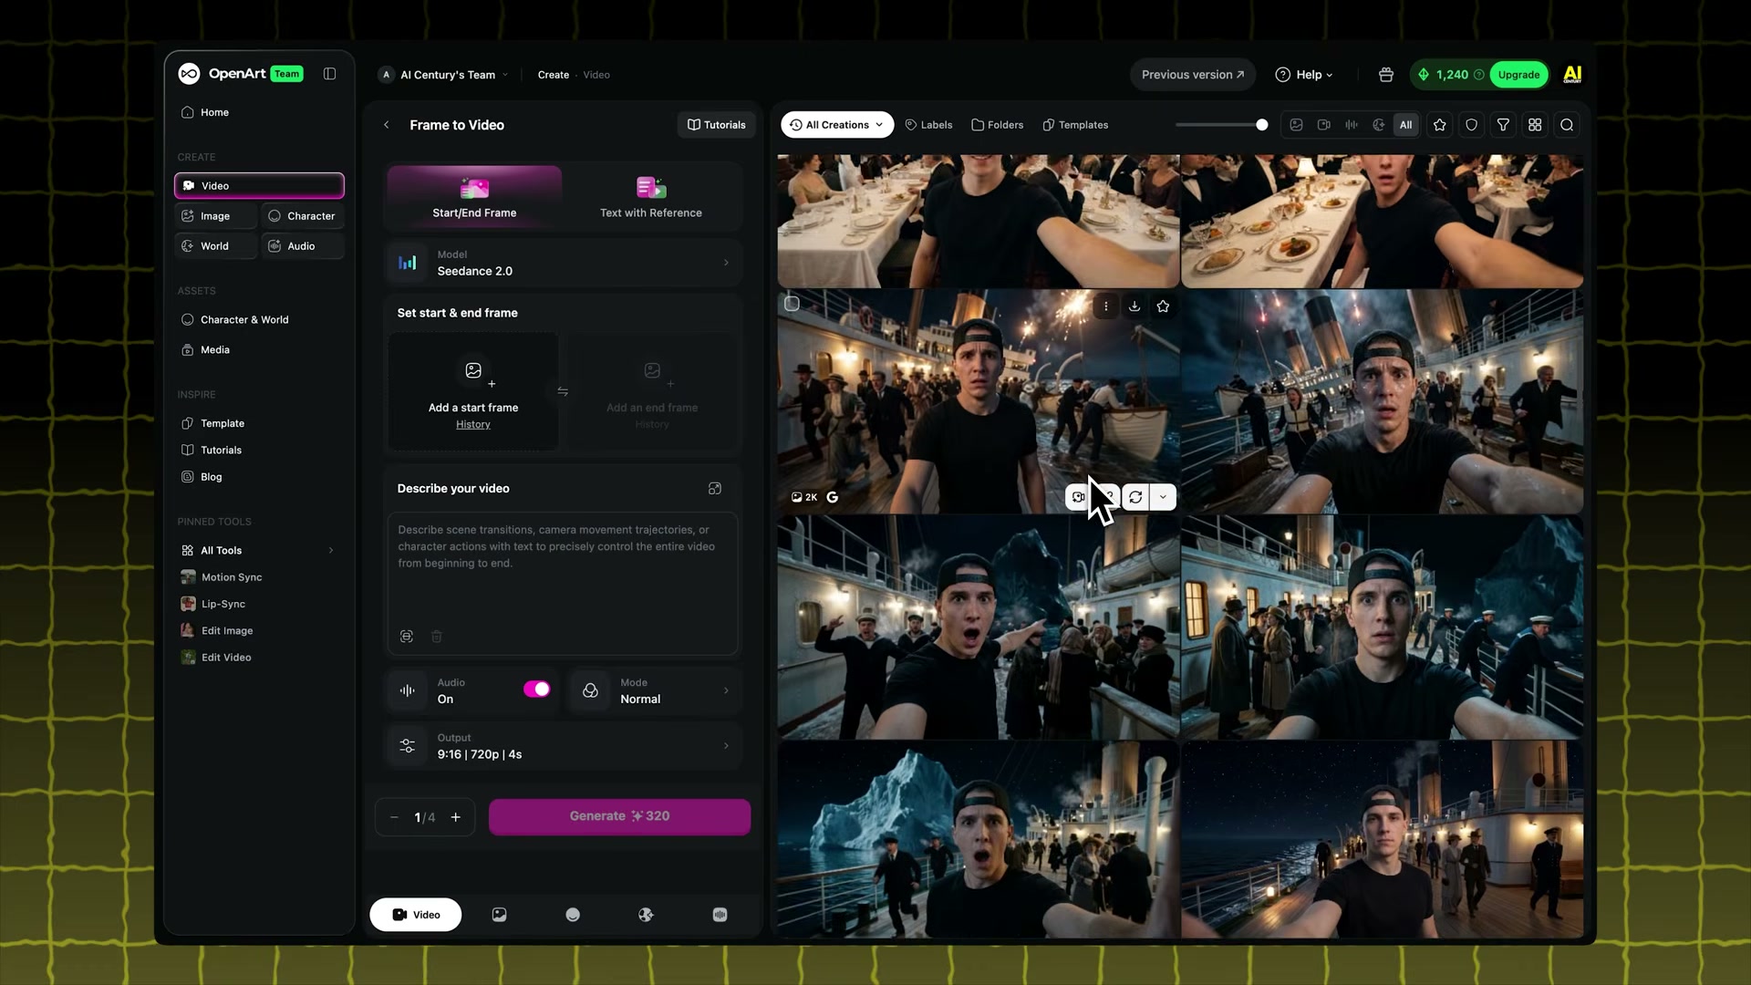This screenshot has width=1751, height=985.
Task: Open the shop basket icon in header
Action: [1386, 75]
